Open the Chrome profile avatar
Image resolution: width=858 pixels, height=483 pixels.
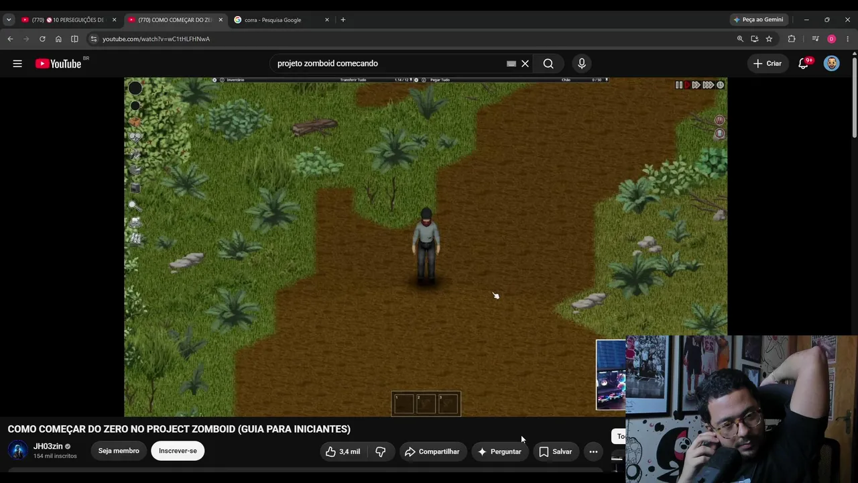832,39
